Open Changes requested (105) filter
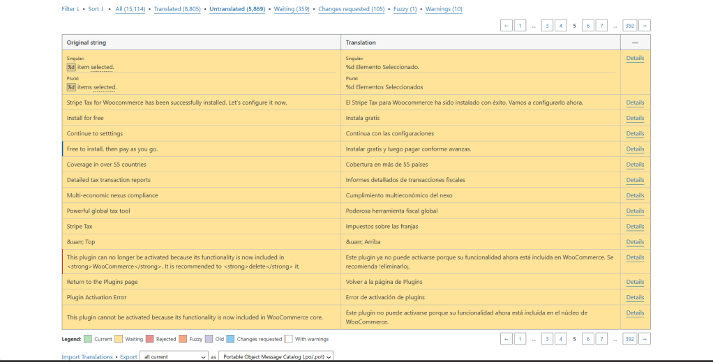 coord(351,8)
